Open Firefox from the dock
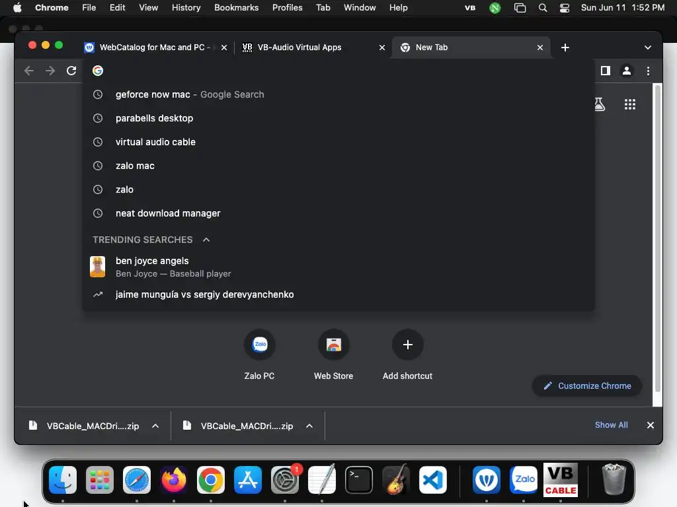The width and height of the screenshot is (677, 507). [x=174, y=480]
